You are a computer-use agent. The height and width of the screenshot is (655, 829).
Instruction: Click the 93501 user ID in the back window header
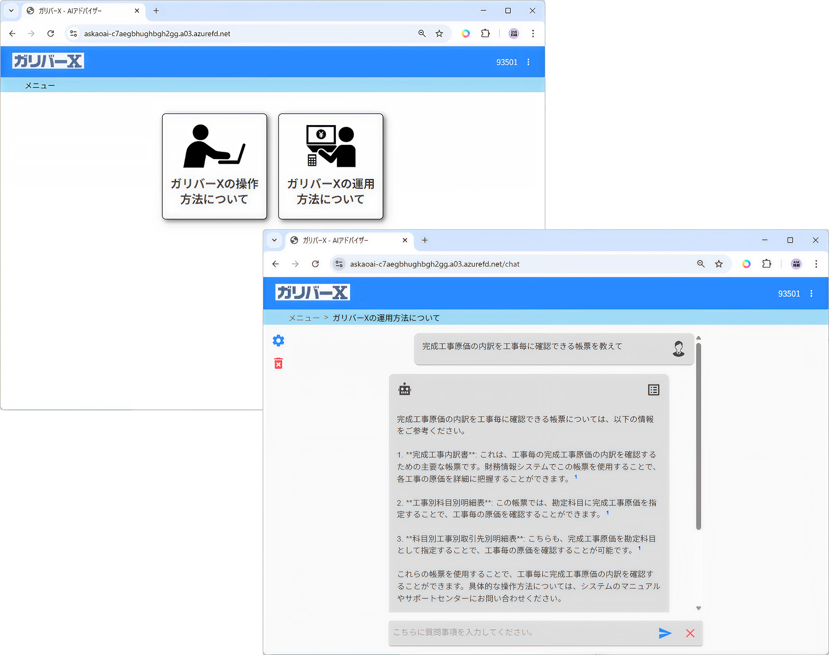click(x=507, y=62)
